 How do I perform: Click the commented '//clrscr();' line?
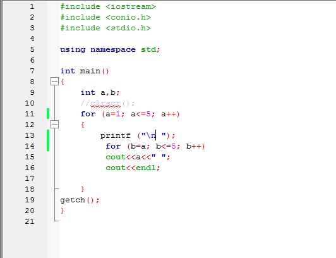pyautogui.click(x=108, y=104)
